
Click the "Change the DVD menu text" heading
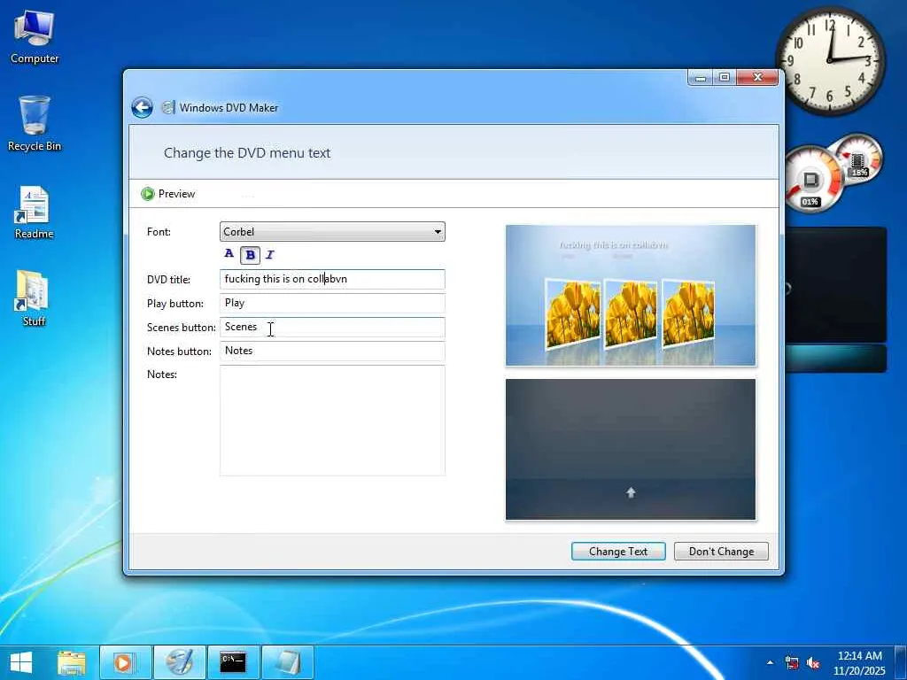247,152
